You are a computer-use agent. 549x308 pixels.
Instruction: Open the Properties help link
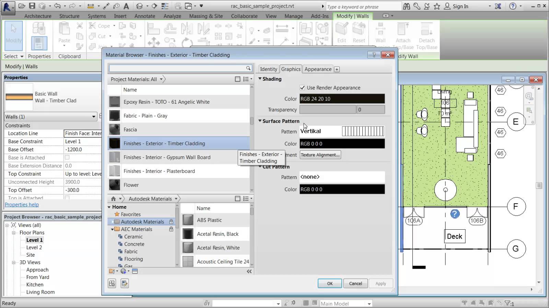(x=22, y=204)
